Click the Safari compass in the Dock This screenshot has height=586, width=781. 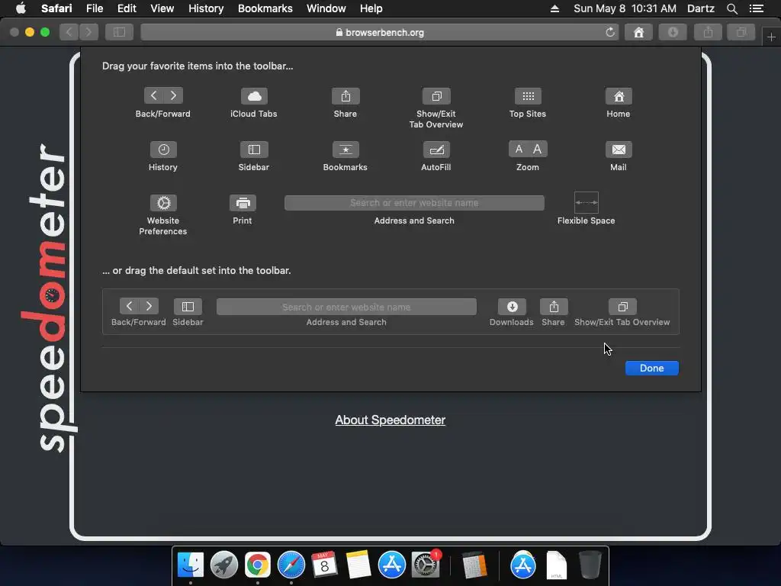291,565
